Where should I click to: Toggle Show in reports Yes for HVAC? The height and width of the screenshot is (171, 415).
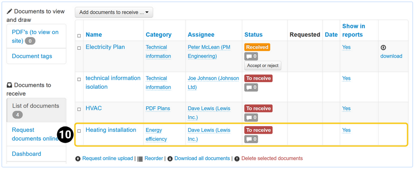click(346, 109)
